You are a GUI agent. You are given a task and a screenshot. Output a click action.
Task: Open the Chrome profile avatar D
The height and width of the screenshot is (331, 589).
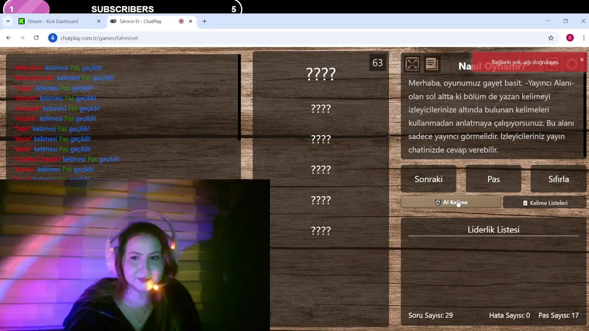click(x=570, y=38)
